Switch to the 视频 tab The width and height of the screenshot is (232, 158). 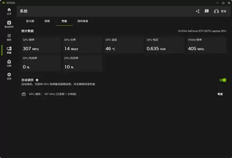pyautogui.click(x=47, y=21)
